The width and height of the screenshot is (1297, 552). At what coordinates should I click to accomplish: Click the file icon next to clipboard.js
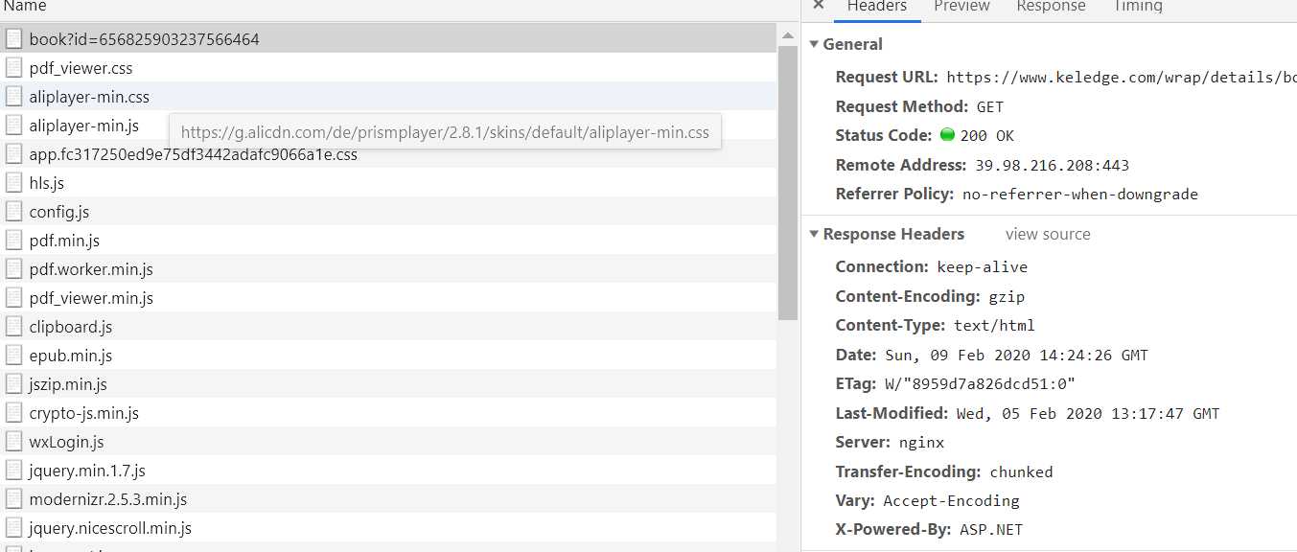point(13,327)
